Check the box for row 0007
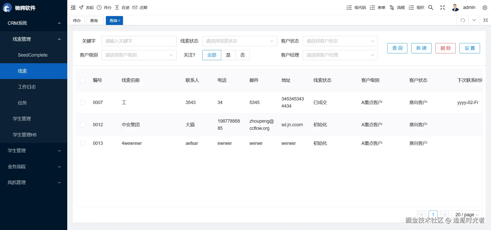This screenshot has width=491, height=230. click(x=83, y=103)
